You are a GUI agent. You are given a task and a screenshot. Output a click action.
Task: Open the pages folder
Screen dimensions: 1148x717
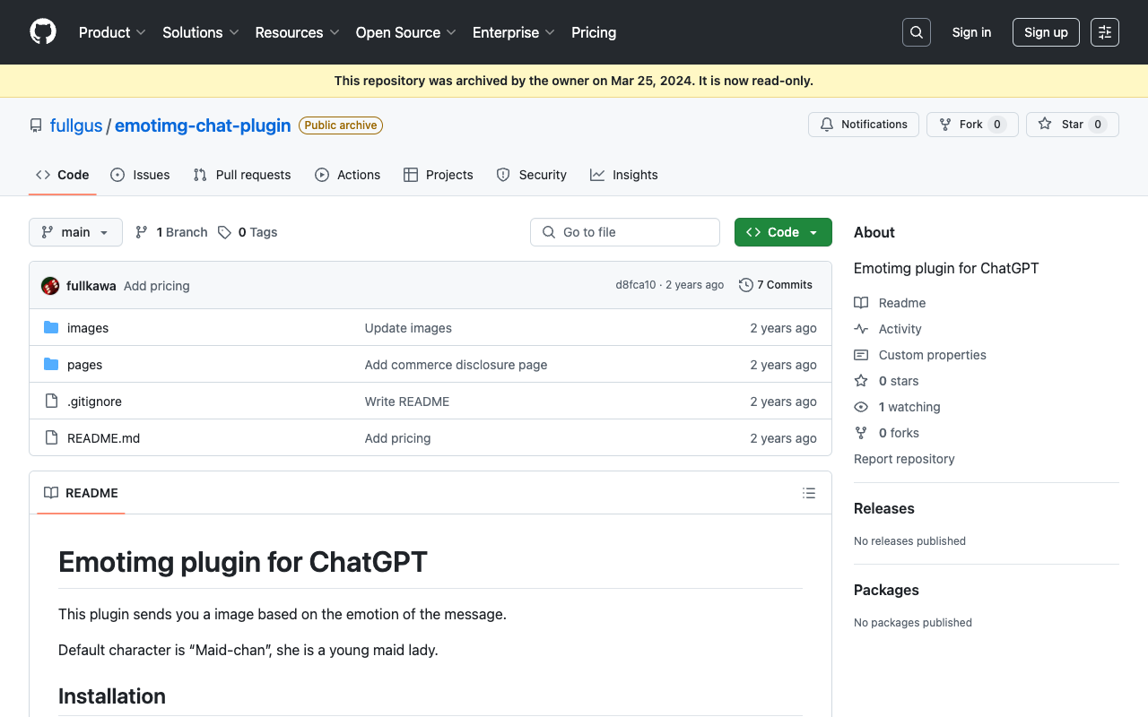(84, 365)
